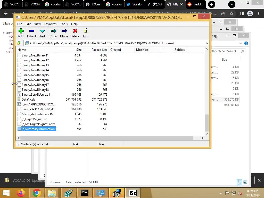Switch Explorer to details view icon
Screen dimensions: 264x198
click(x=240, y=182)
